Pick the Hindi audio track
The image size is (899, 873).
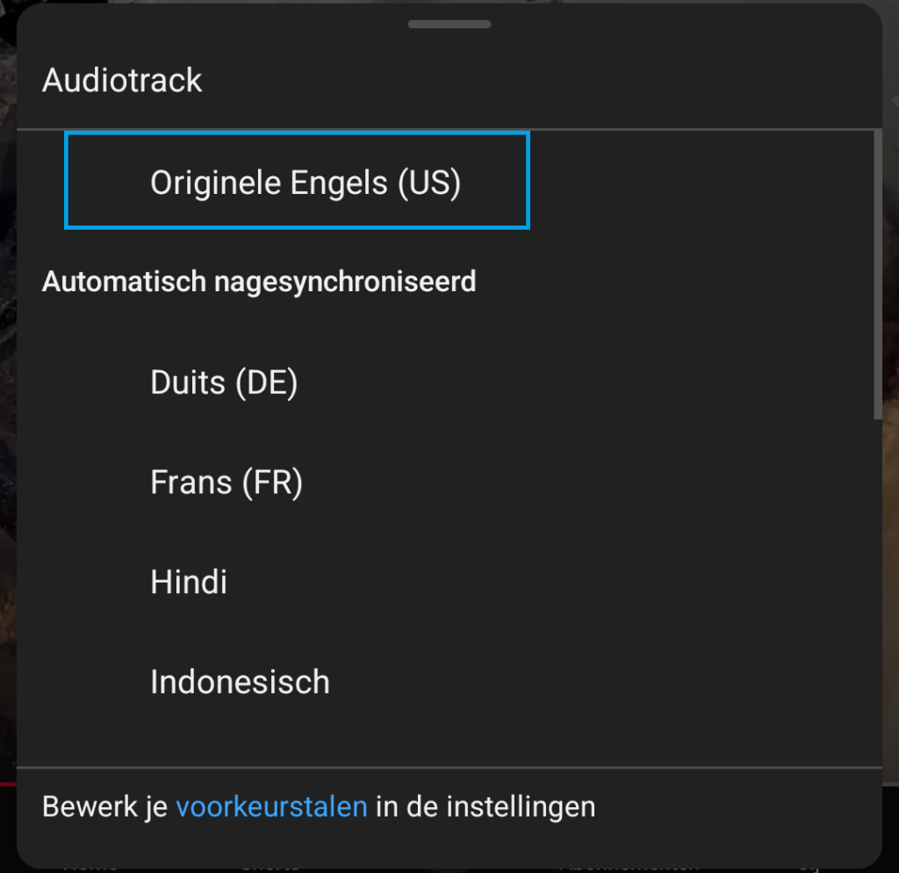click(x=189, y=582)
